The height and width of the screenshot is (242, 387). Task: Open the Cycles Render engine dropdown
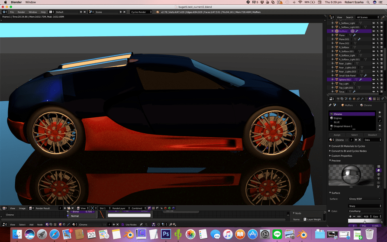click(141, 12)
